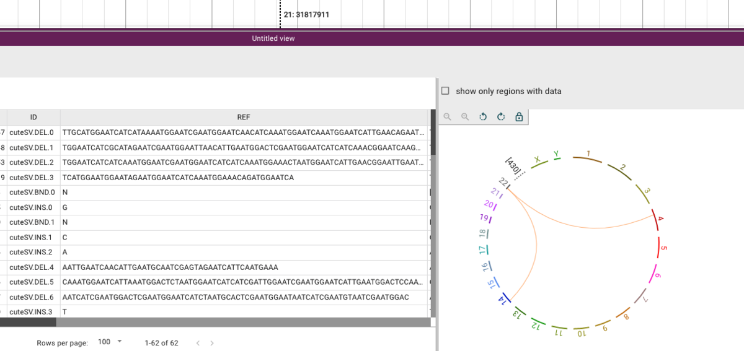Click the 21: 31817911 position marker
Image resolution: width=744 pixels, height=351 pixels.
[306, 14]
